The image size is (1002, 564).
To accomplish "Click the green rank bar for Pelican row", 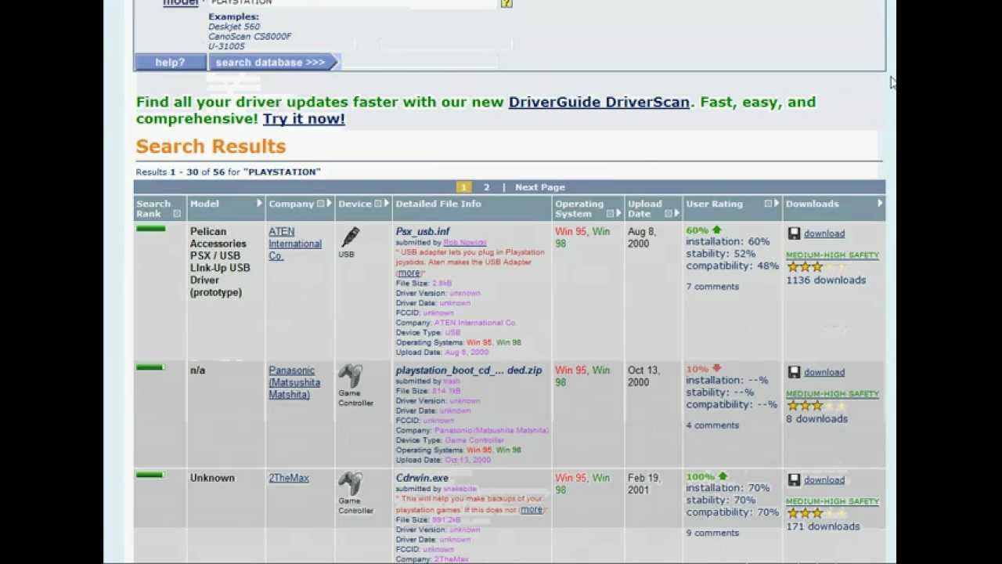I will point(150,229).
